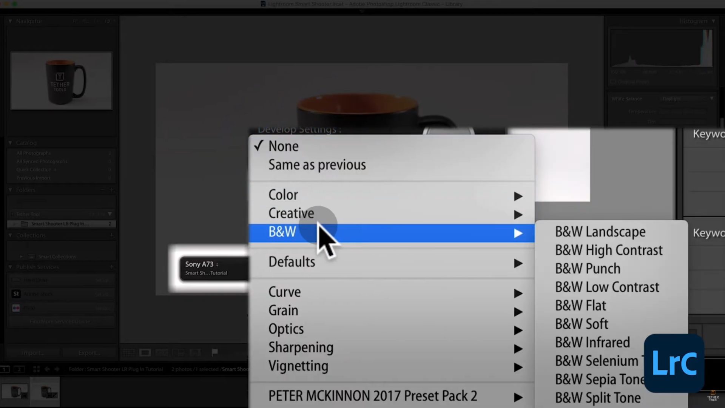Collapse the Navigator panel
The image size is (725, 408).
coord(10,21)
